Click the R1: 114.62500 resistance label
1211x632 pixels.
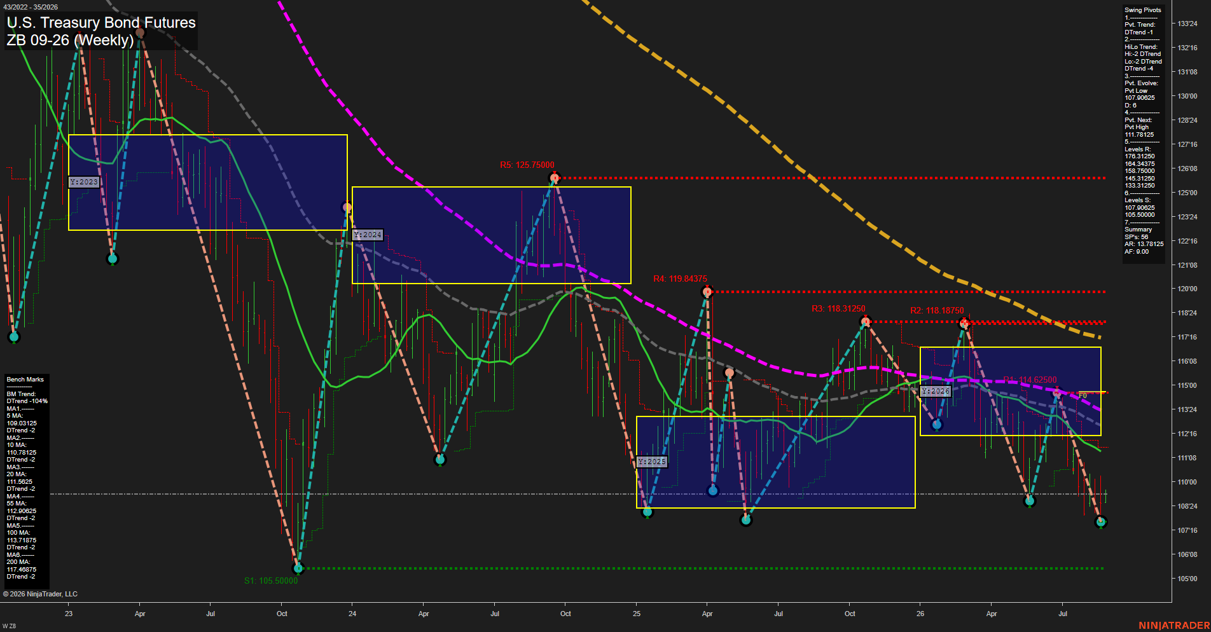[x=1030, y=380]
